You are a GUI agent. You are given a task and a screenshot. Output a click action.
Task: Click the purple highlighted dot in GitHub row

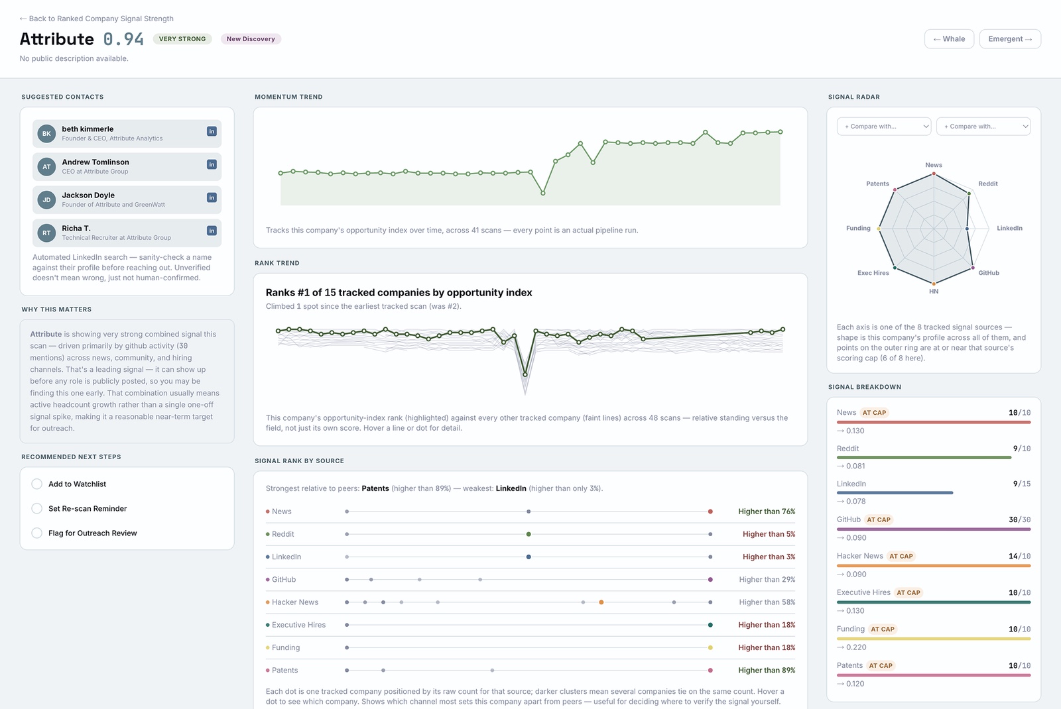(710, 580)
